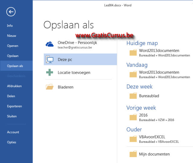Open the Afdrukken page

coord(14,86)
